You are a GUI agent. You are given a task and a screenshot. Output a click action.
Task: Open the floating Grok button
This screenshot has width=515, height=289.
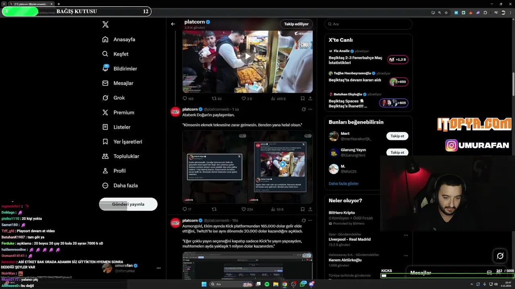click(500, 256)
